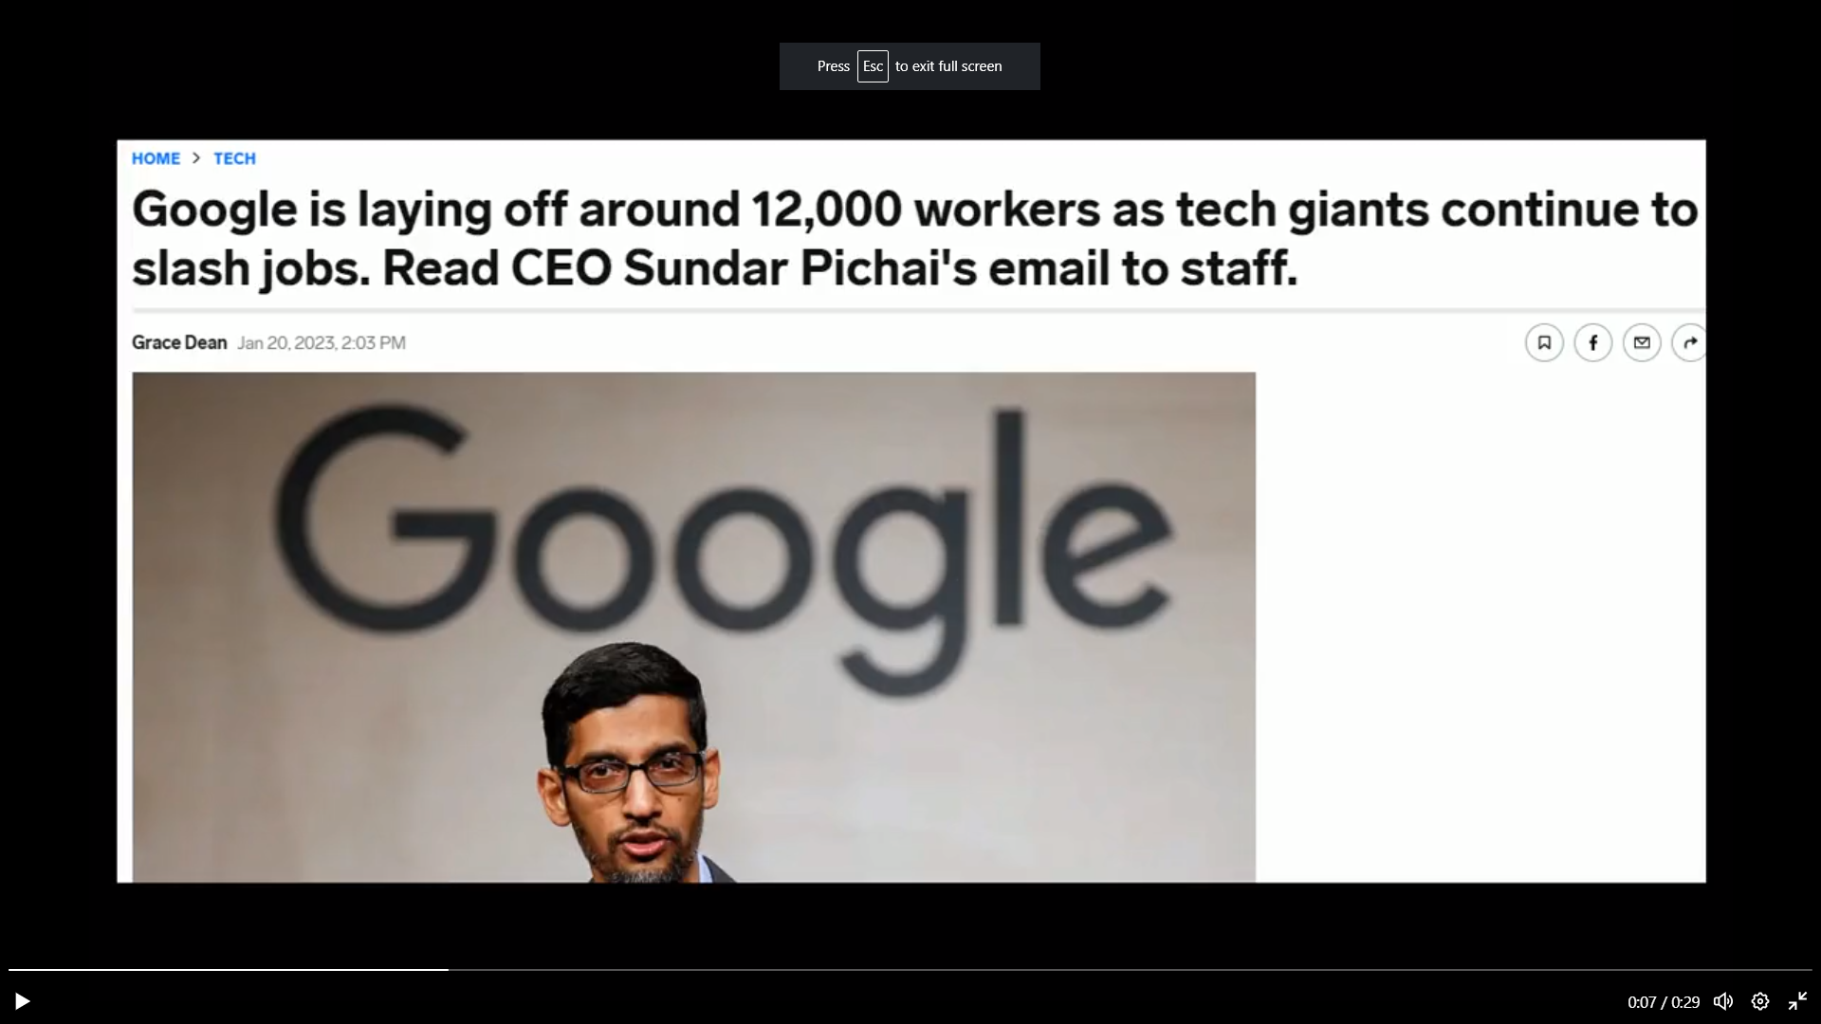Click the Google logo article photo

click(x=693, y=627)
